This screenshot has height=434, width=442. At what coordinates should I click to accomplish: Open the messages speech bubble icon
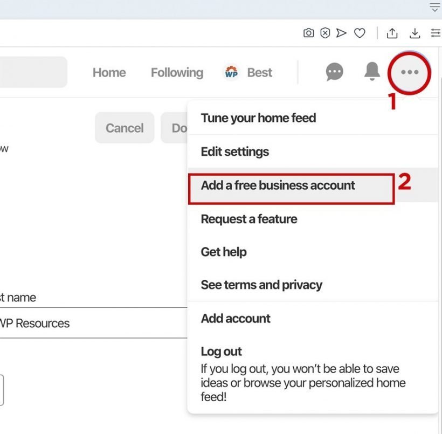point(334,72)
